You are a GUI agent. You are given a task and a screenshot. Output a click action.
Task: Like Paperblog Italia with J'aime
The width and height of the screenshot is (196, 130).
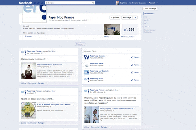coord(135,65)
